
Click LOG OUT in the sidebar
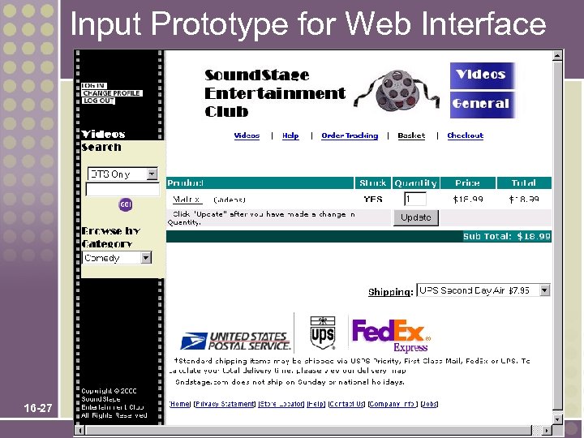pyautogui.click(x=98, y=101)
